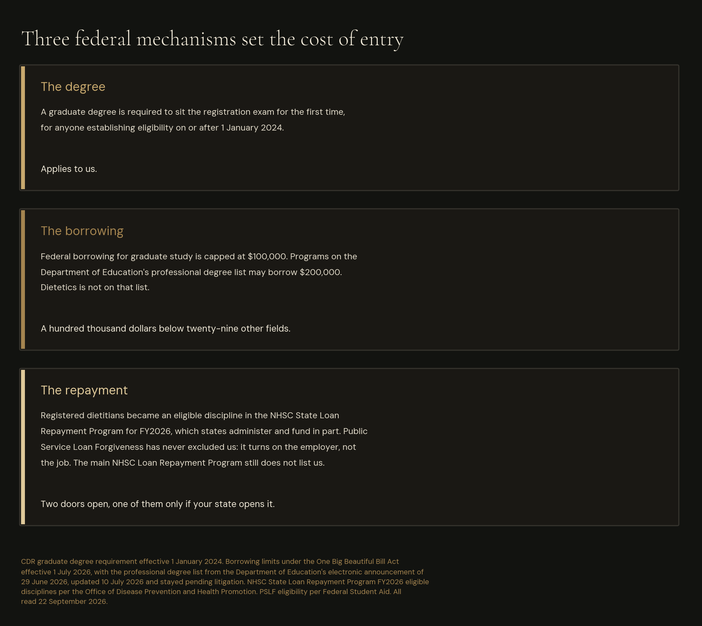This screenshot has width=702, height=626.
Task: Select the 'Two doors open' summary line
Action: (x=158, y=504)
